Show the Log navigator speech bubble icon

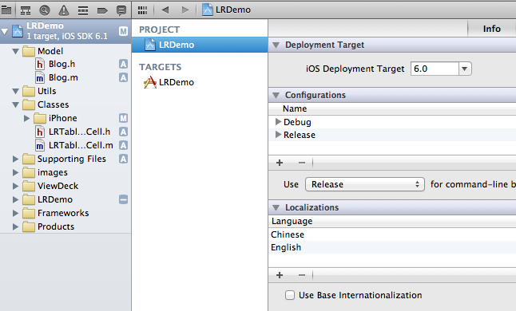coord(121,10)
